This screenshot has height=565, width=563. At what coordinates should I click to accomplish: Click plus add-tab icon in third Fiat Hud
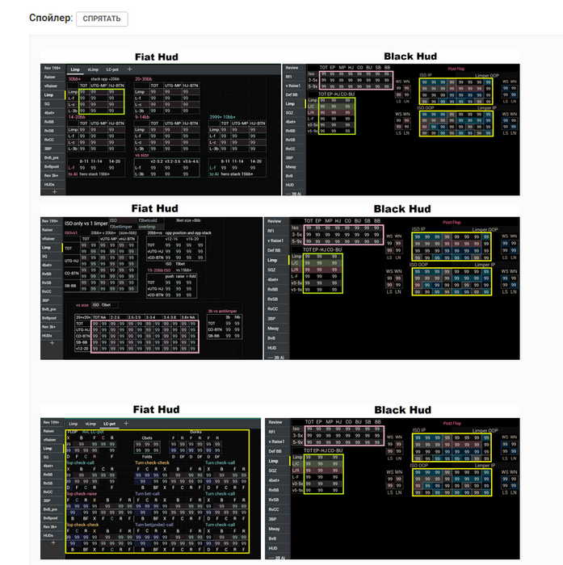[126, 424]
